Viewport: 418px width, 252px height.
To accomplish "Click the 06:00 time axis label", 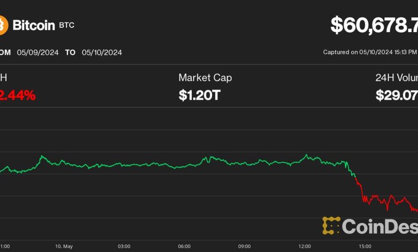I will click(184, 246).
